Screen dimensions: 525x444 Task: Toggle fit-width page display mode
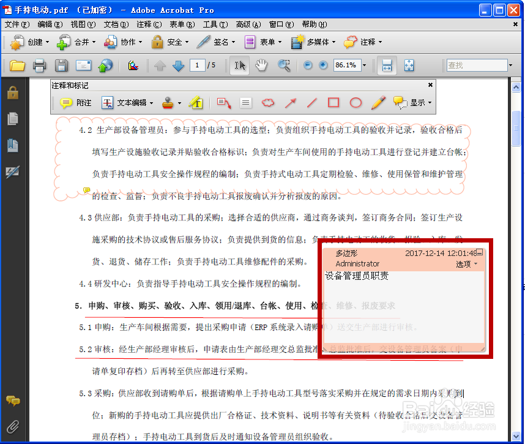(387, 65)
